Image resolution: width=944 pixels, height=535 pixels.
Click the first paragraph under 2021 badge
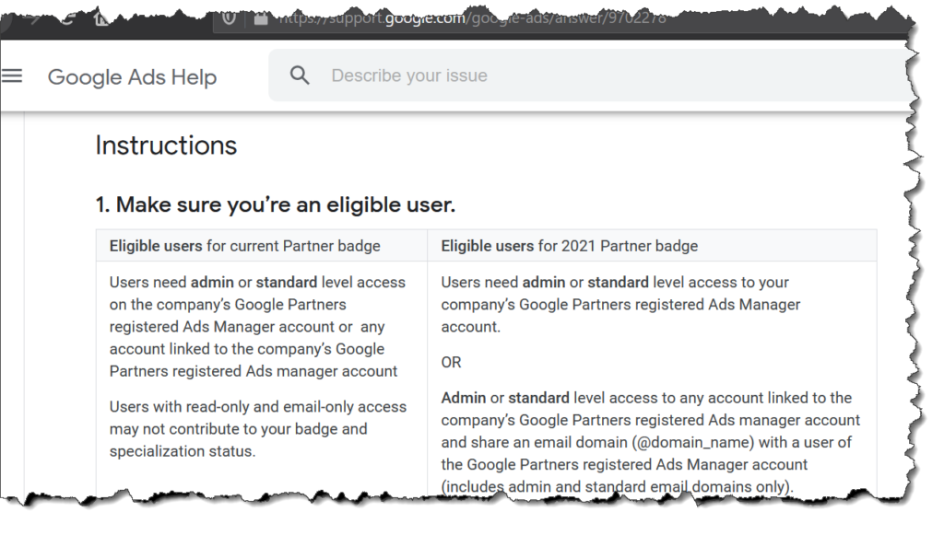pyautogui.click(x=620, y=305)
